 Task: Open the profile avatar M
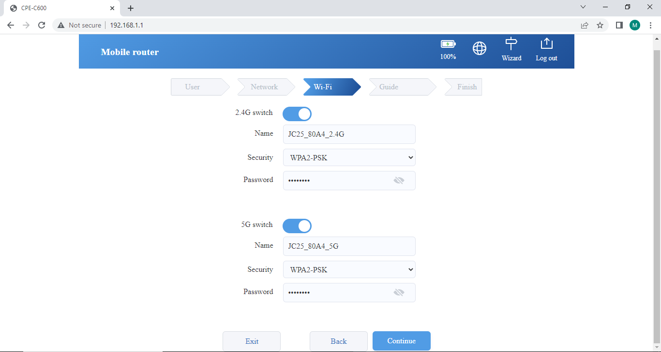(x=635, y=25)
